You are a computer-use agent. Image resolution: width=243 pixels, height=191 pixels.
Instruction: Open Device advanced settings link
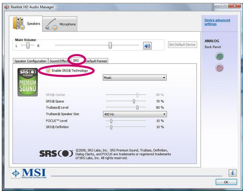[217, 22]
